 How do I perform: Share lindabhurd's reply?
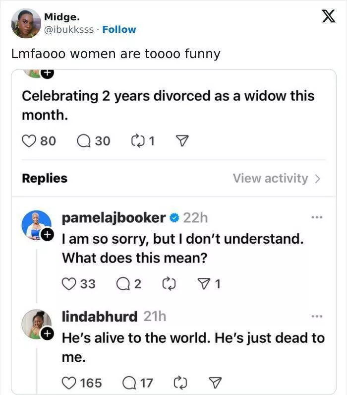point(215,383)
